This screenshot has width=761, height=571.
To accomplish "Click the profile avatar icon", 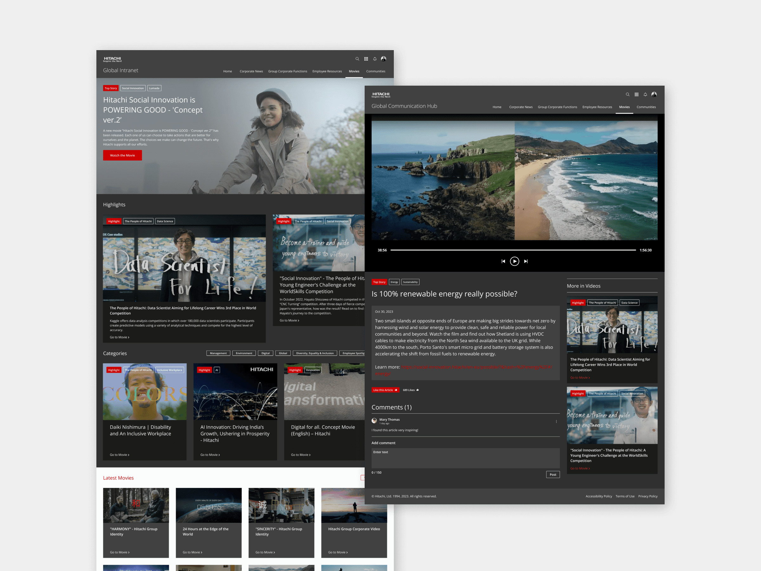I will (x=654, y=94).
